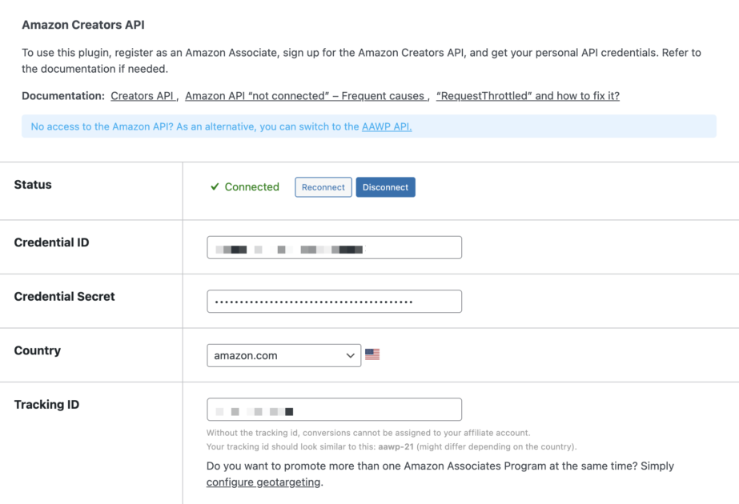Viewport: 739px width, 504px height.
Task: Click the Status row label
Action: click(x=33, y=185)
